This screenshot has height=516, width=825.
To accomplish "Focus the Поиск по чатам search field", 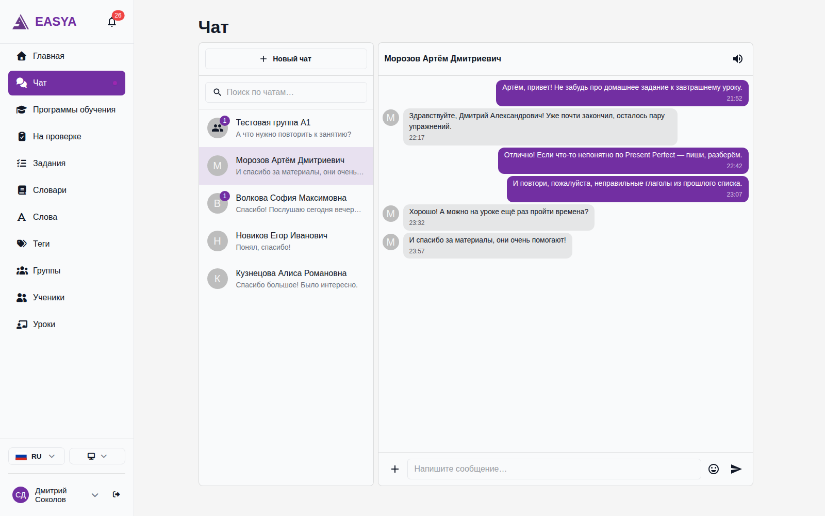I will [x=286, y=92].
